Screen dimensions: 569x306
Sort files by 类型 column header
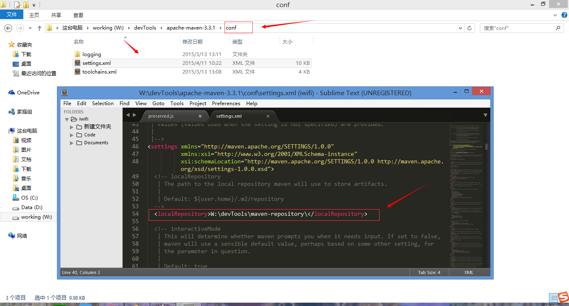237,42
